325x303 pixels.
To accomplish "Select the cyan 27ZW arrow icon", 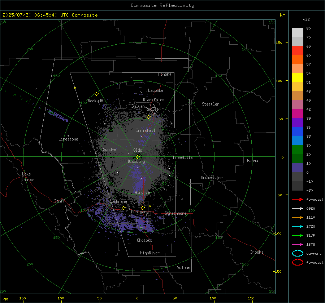I will coord(298,227).
